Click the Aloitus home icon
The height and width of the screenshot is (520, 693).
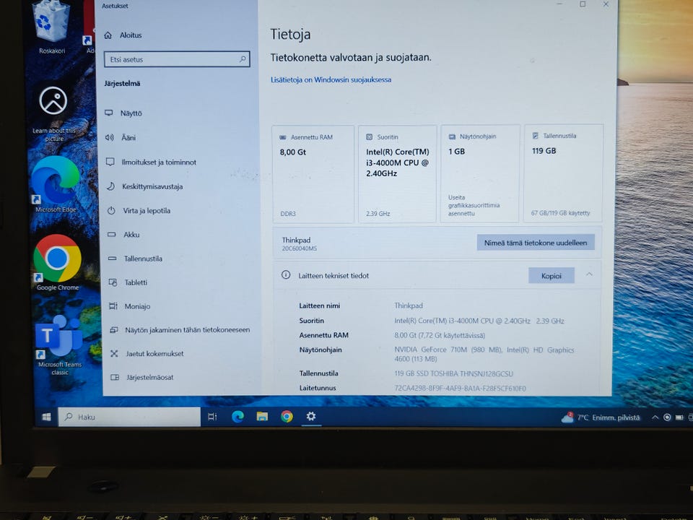point(108,35)
